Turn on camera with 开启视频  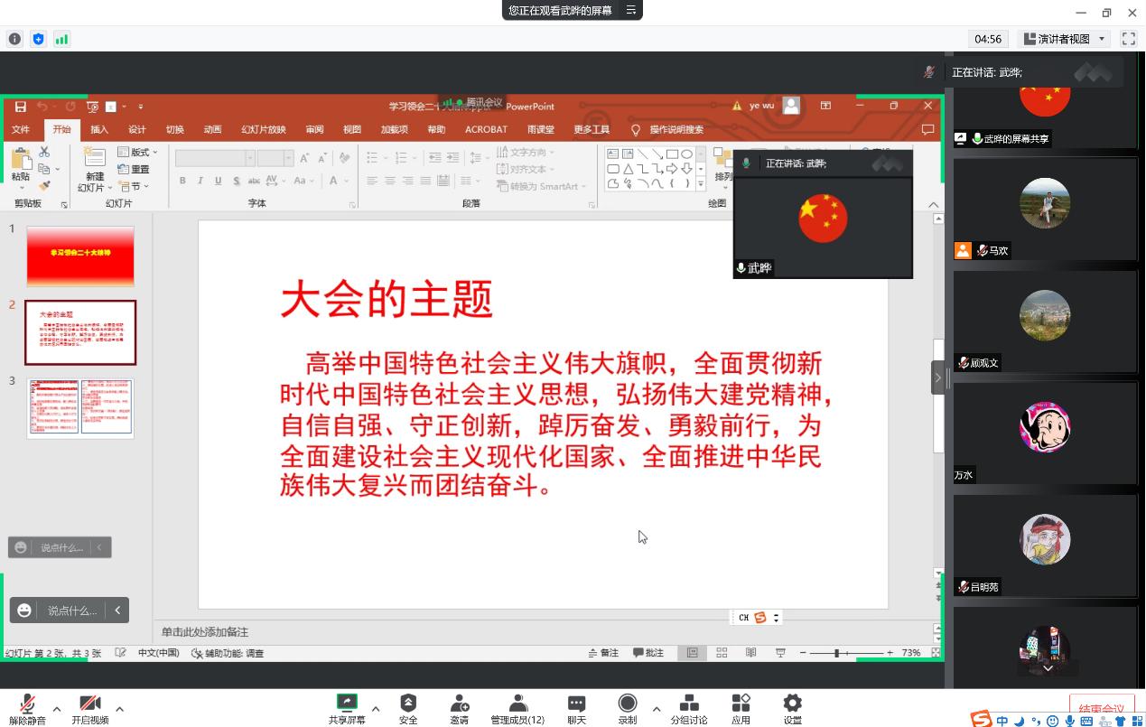pos(90,708)
